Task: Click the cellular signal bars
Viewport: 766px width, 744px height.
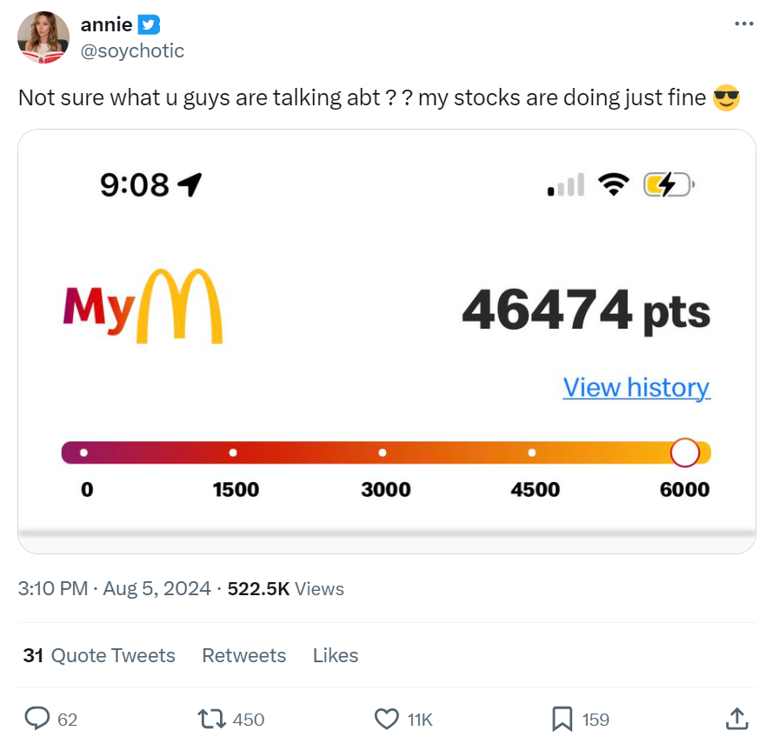Action: (564, 184)
